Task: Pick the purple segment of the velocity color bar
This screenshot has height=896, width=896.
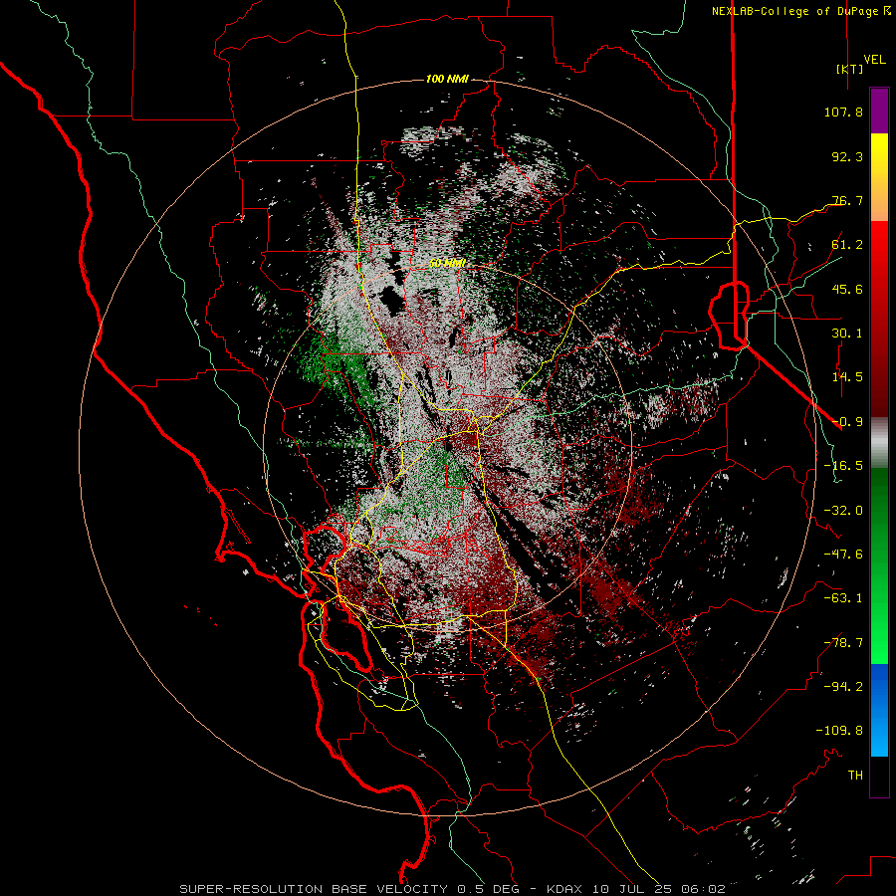Action: pyautogui.click(x=879, y=111)
